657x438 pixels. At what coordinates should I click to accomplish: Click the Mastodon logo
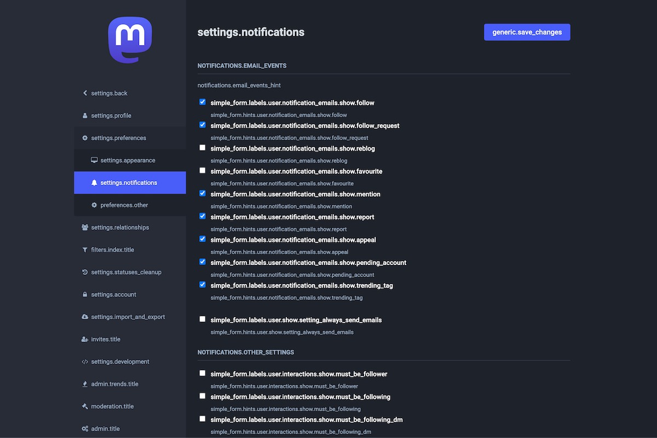coord(130,39)
